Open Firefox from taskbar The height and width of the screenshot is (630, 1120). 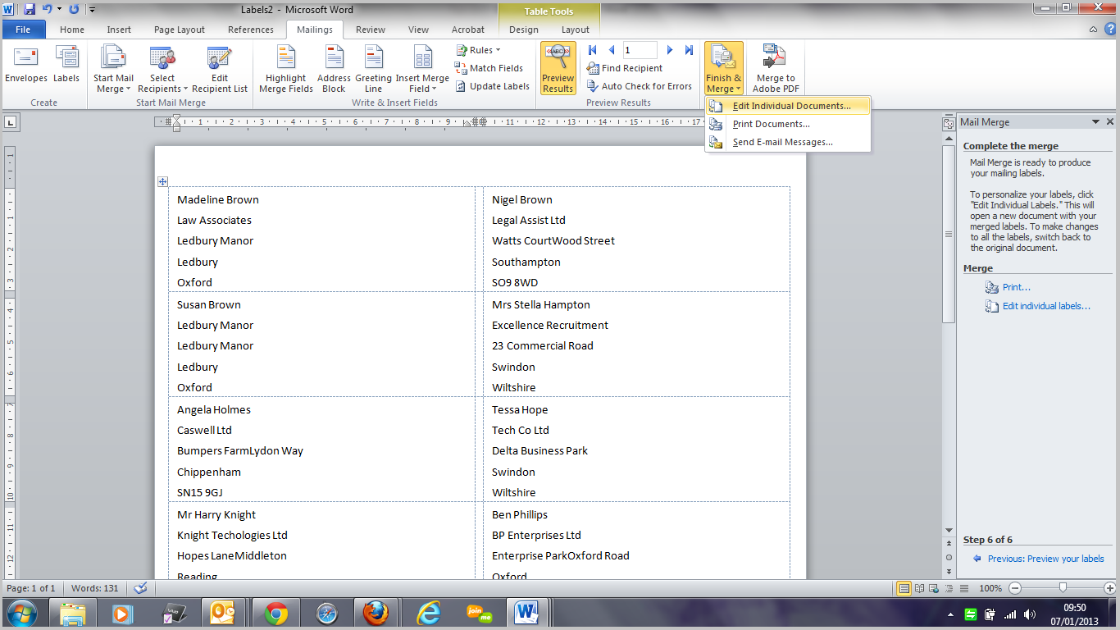click(x=375, y=614)
